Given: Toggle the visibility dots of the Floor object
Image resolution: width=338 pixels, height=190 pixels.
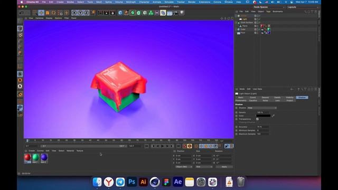Looking at the screenshot, I should [257, 33].
